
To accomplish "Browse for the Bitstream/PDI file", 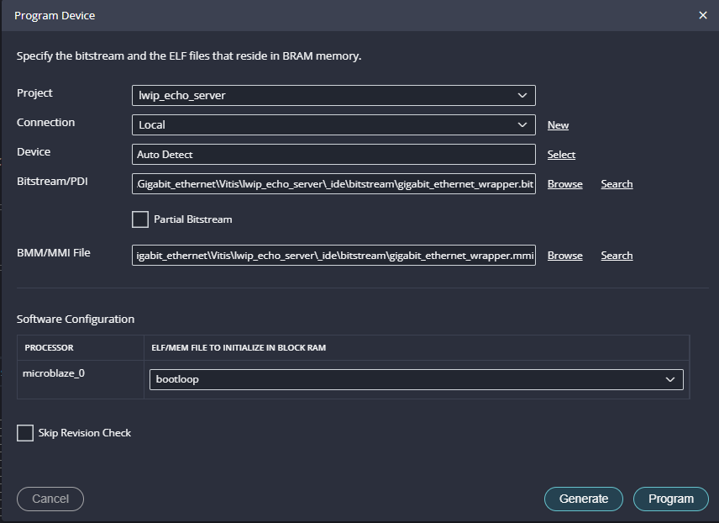I will (564, 184).
